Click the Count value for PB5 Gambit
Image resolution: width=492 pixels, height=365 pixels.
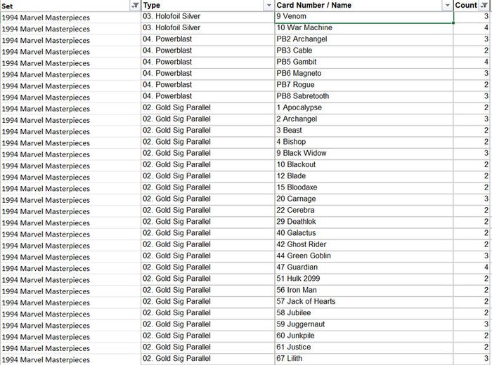pos(472,62)
